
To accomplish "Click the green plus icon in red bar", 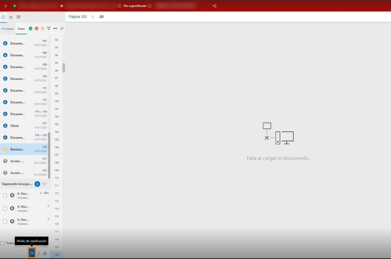I will click(14, 6).
